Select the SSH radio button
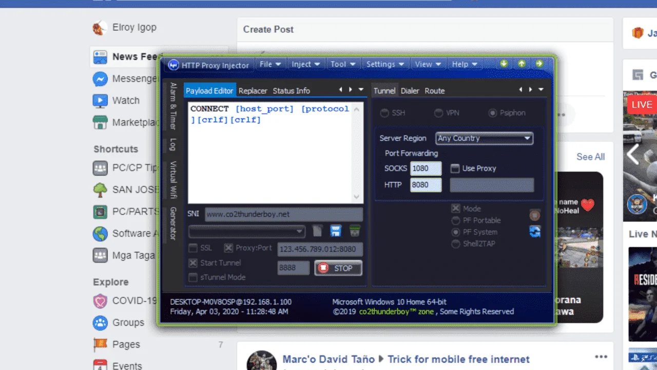 click(384, 113)
